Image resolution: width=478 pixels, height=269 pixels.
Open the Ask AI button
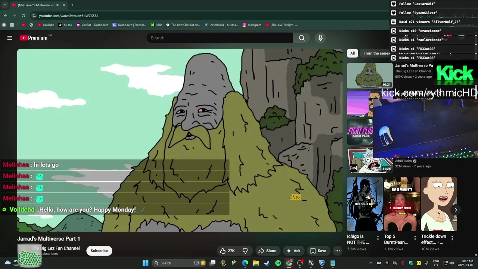coord(293,251)
